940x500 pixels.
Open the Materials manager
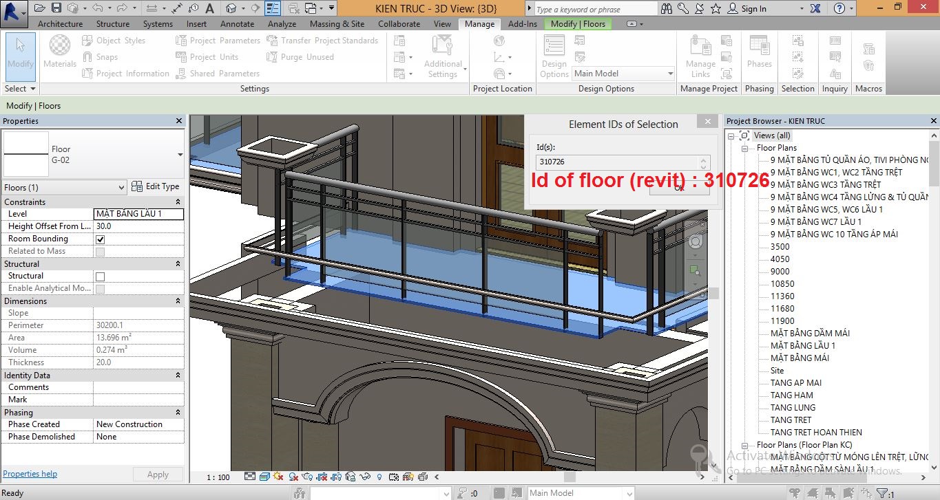point(59,50)
